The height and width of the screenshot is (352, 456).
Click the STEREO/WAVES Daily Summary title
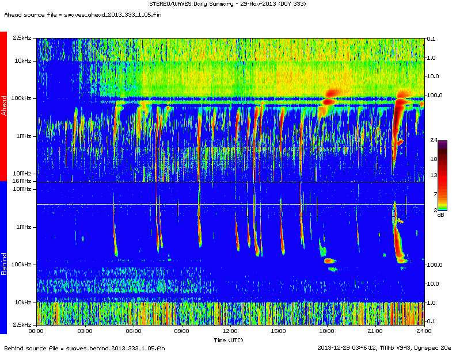point(227,5)
